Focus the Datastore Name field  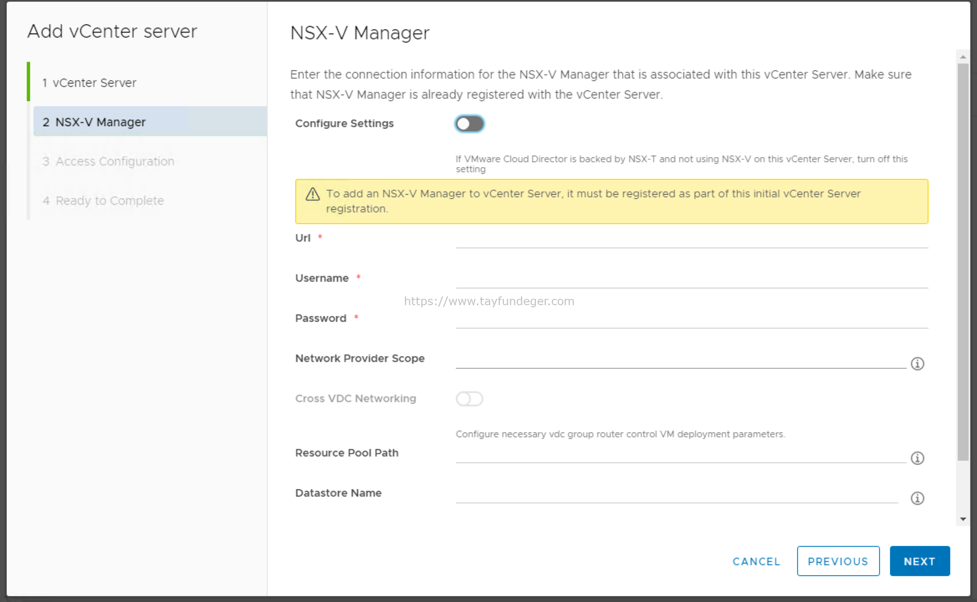pos(677,494)
